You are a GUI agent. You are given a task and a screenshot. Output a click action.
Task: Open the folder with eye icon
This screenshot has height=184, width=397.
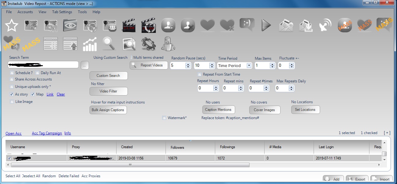click(70, 25)
